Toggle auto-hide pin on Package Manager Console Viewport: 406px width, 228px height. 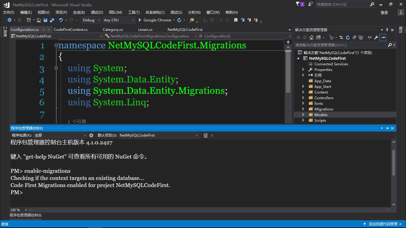point(387,128)
